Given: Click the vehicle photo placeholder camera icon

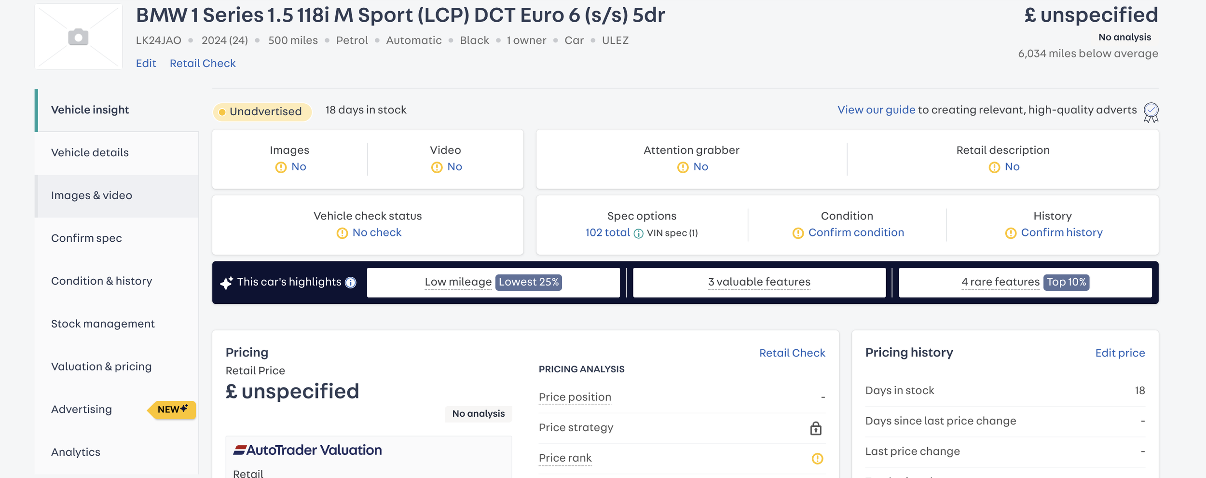Looking at the screenshot, I should point(78,37).
